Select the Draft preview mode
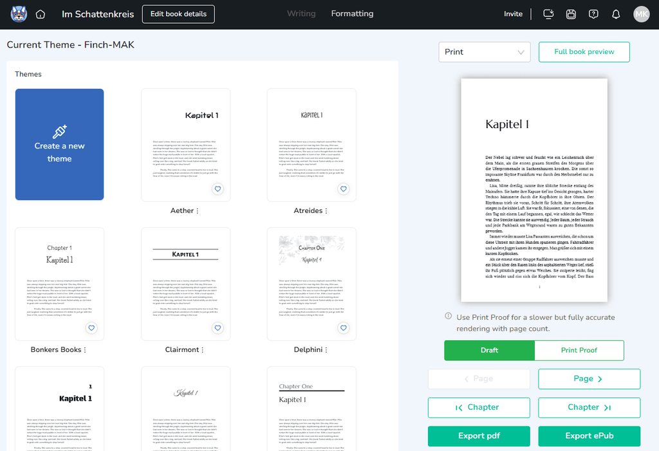 tap(489, 350)
